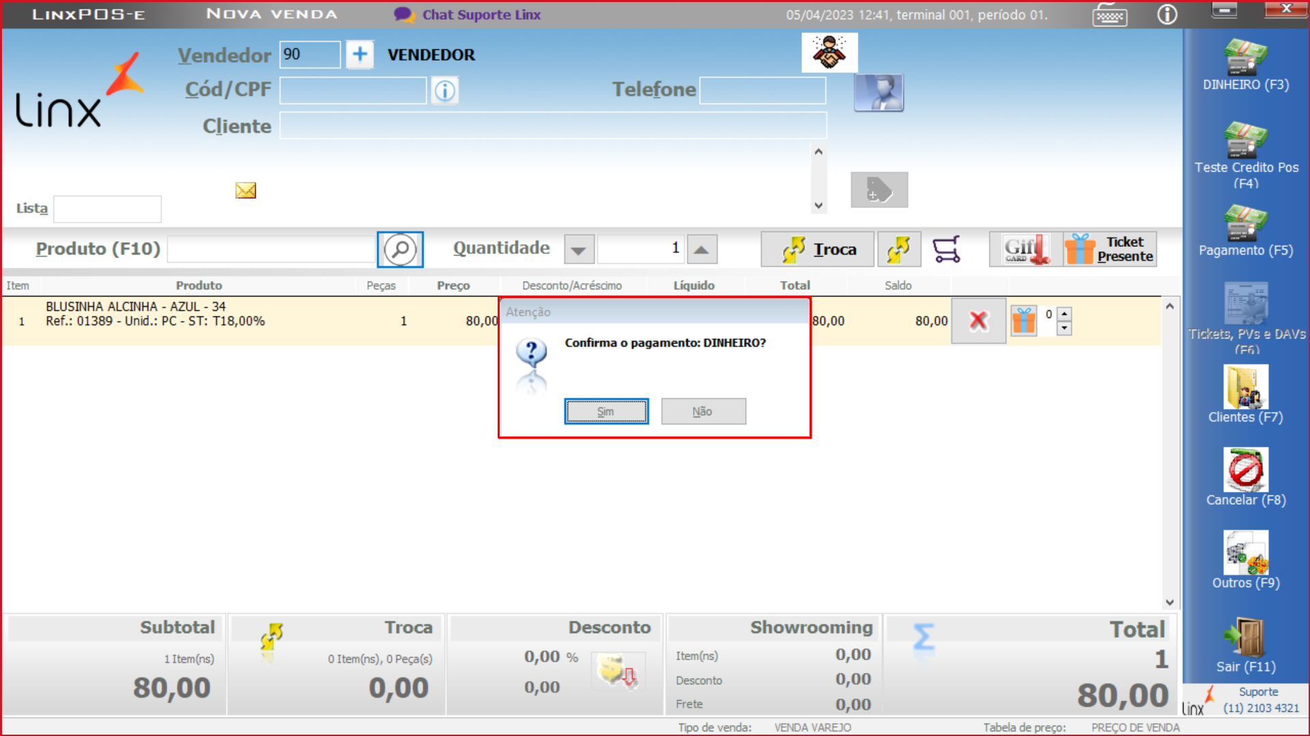Open Tickets, PVs e DAVs (F6)
Viewport: 1310px width, 736px height.
[1245, 304]
